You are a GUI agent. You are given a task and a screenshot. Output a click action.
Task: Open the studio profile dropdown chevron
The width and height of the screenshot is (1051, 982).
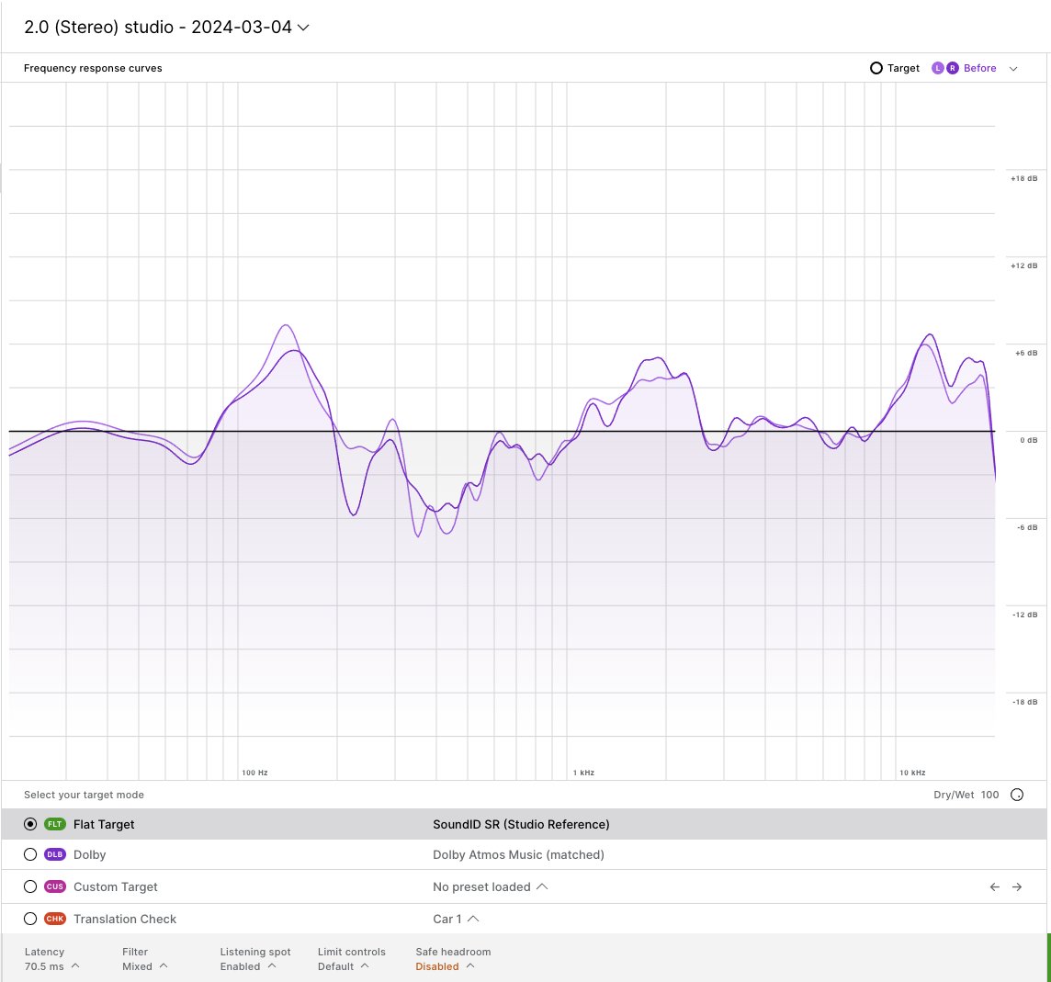pyautogui.click(x=303, y=28)
